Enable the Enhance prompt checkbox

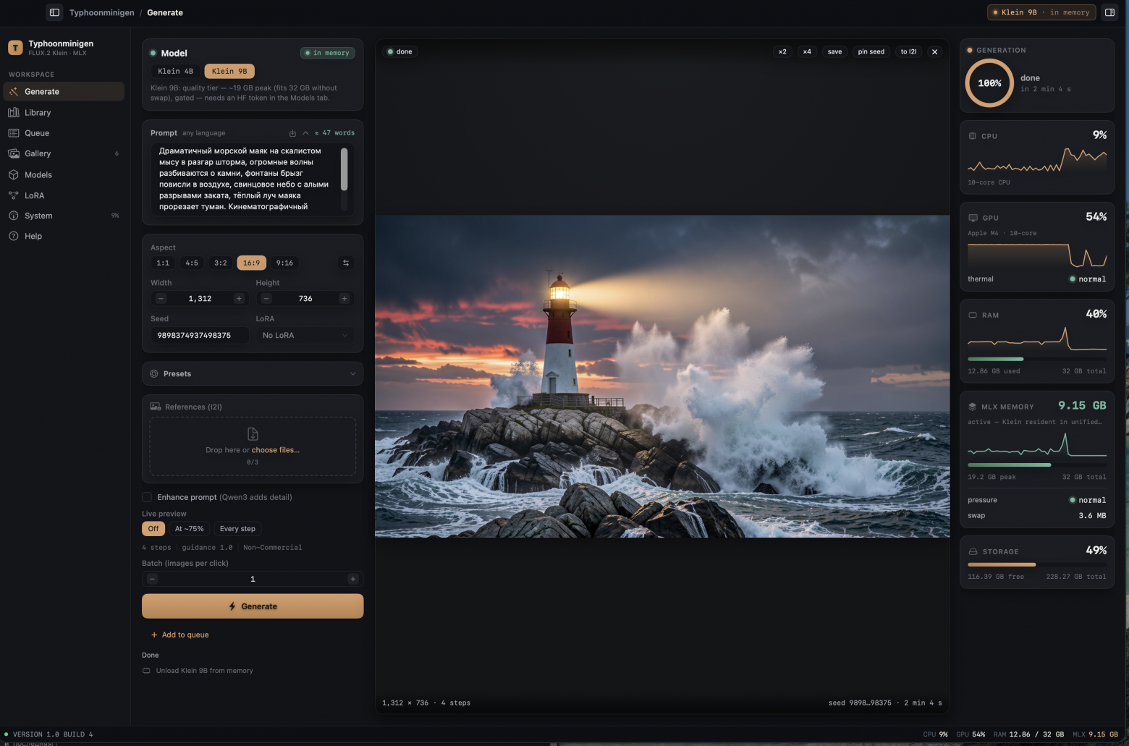(147, 497)
